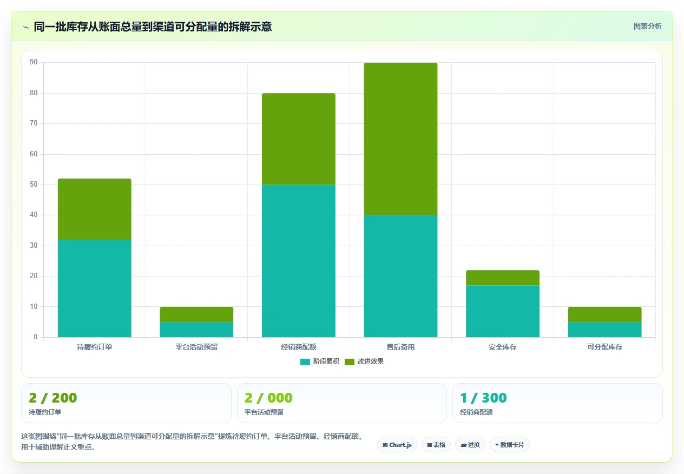Viewport: 684px width, 474px height.
Task: Open the 2 / 200 待履约订单 card
Action: (126, 403)
